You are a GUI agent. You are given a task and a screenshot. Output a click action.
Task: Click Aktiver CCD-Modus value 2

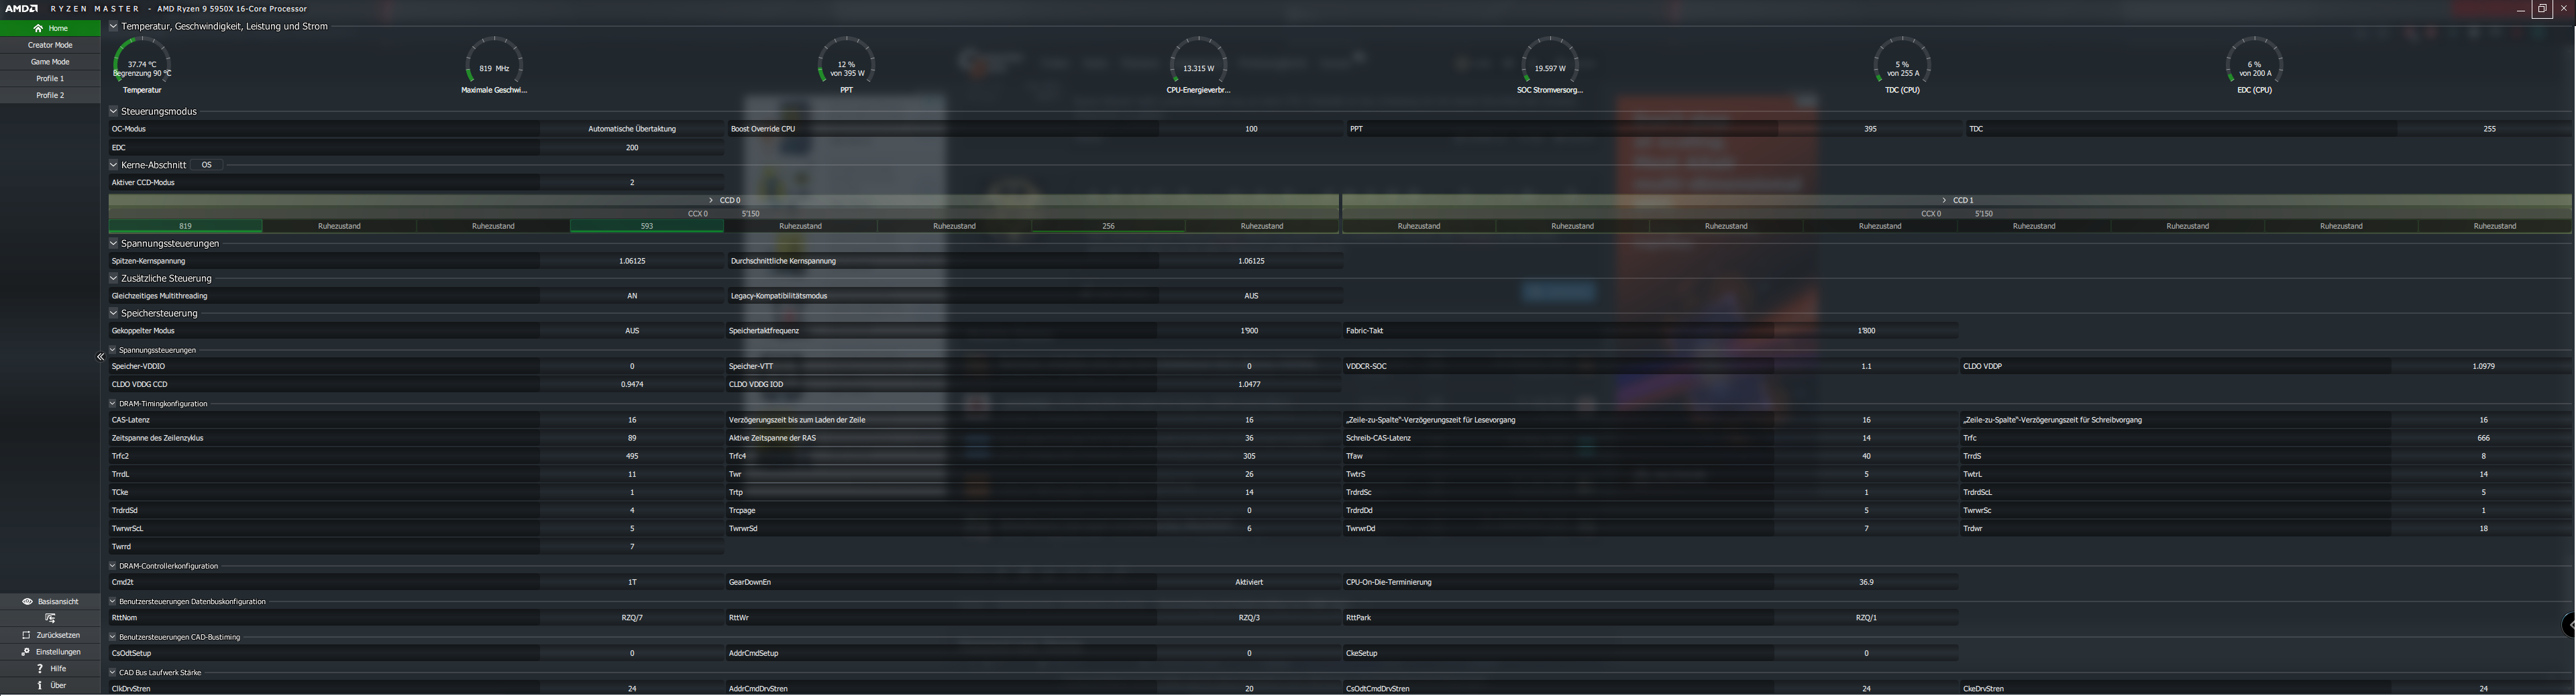tap(632, 183)
